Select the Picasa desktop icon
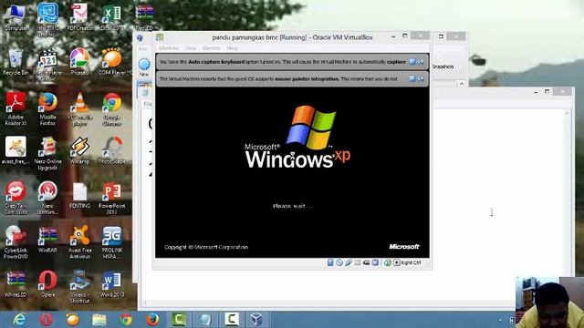Viewport: 584px width, 328px height. click(79, 61)
